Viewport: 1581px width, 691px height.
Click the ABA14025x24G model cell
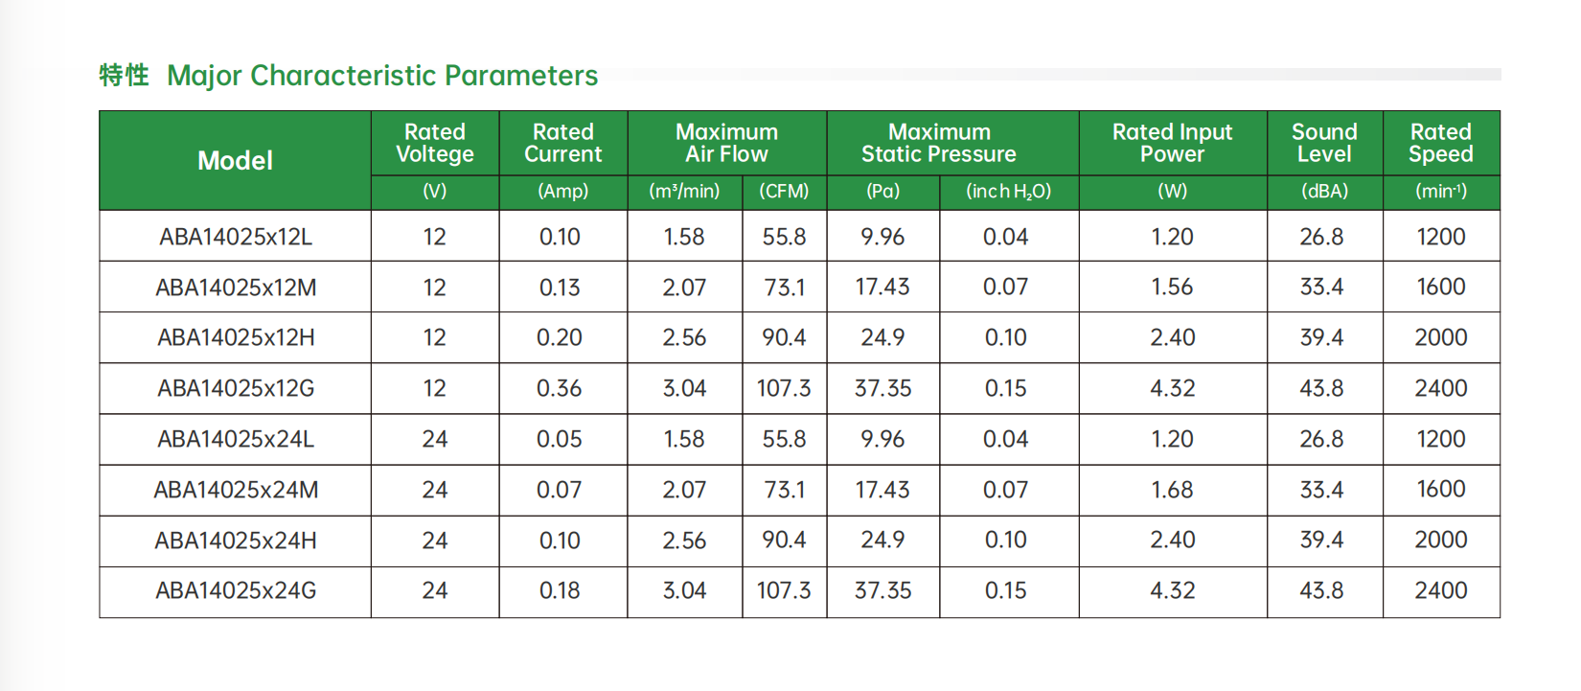(x=236, y=590)
